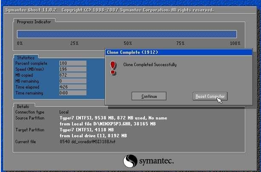
Task: Click the Symantec Ghost 11.0.2 title text
Action: click(x=32, y=10)
